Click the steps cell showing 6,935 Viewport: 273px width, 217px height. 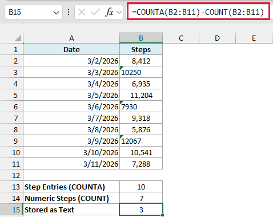pos(141,84)
